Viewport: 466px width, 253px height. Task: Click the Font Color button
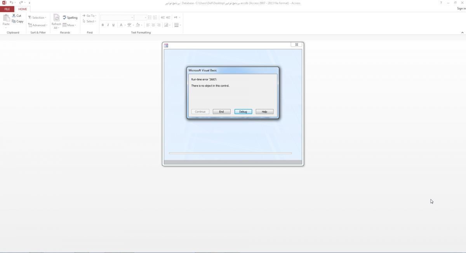(x=121, y=25)
